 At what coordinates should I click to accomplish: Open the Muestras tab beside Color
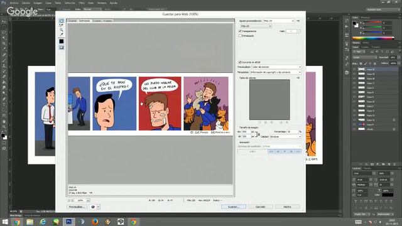pyautogui.click(x=365, y=18)
